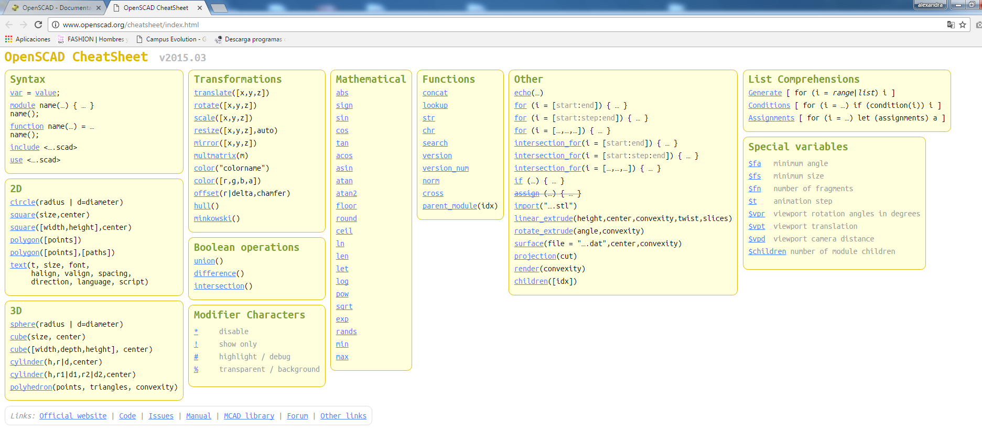The height and width of the screenshot is (431, 982).
Task: Open the rotate_extrude link
Action: 544,231
